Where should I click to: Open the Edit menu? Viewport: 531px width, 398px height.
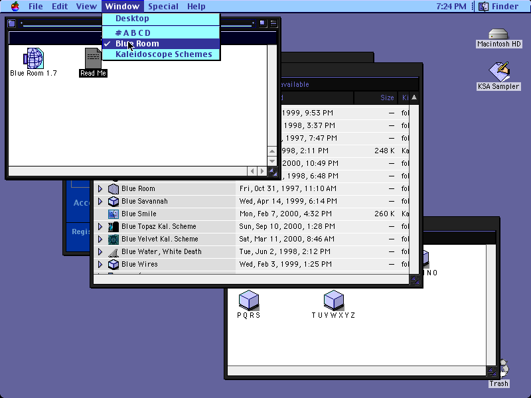(x=60, y=7)
